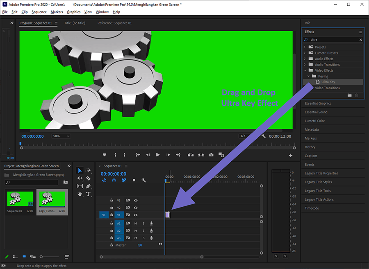Expand the Presets folder in Effects

[305, 47]
